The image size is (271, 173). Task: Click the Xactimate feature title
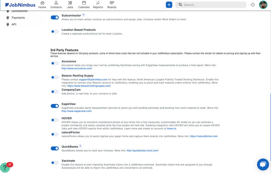pos(68,161)
